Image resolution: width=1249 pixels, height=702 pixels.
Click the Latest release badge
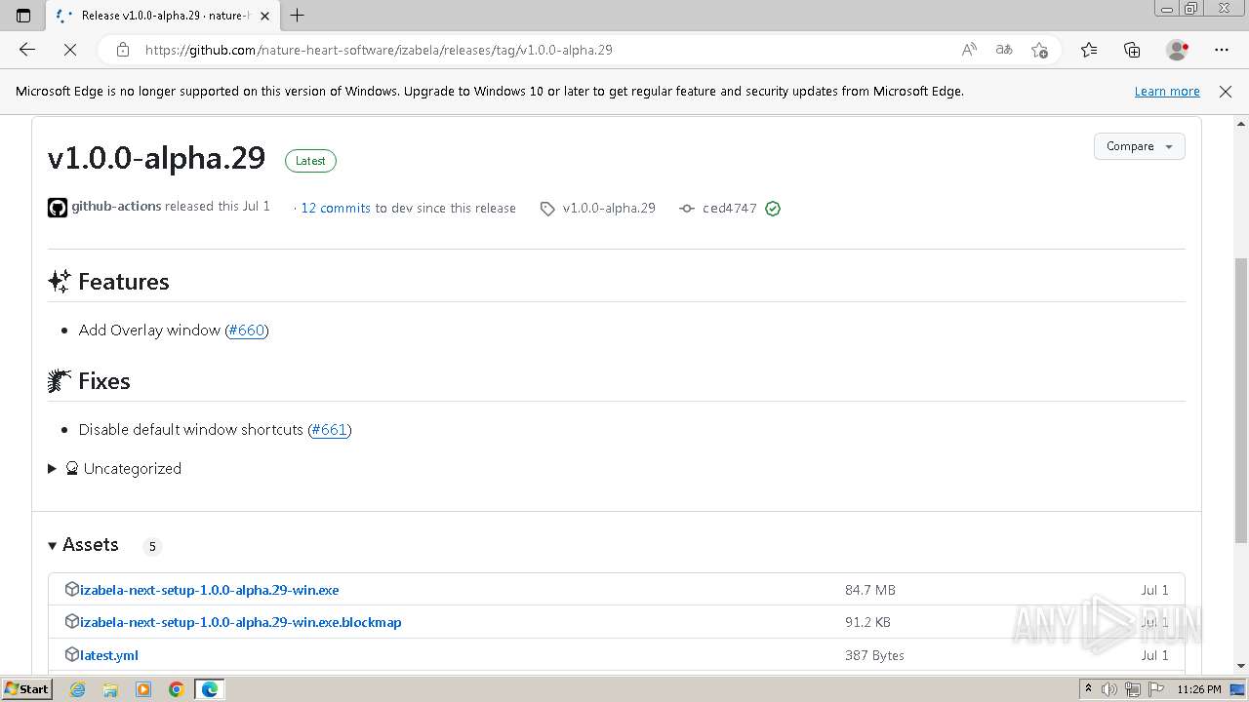pos(310,161)
